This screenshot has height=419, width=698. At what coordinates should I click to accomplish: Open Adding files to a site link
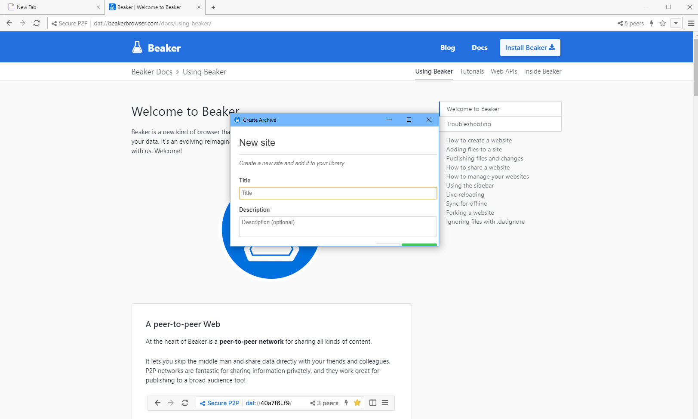coord(474,149)
